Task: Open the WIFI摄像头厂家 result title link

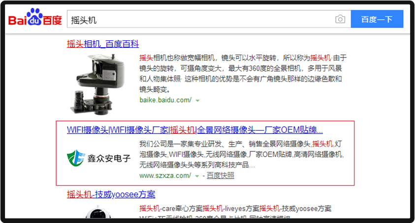Action: [x=194, y=130]
